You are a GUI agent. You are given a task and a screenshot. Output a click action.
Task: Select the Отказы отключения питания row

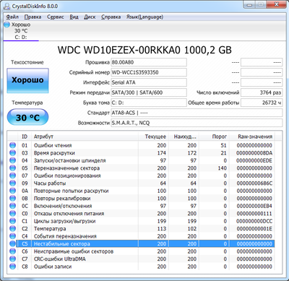(x=142, y=214)
